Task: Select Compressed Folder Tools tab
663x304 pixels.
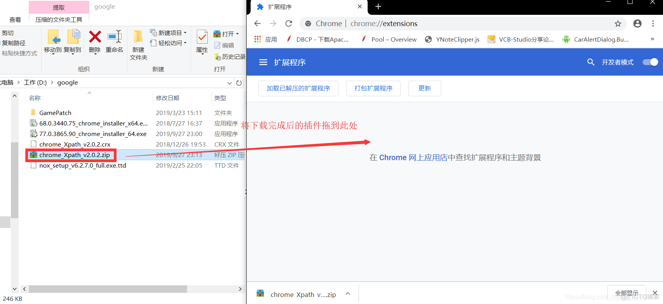Action: 59,19
